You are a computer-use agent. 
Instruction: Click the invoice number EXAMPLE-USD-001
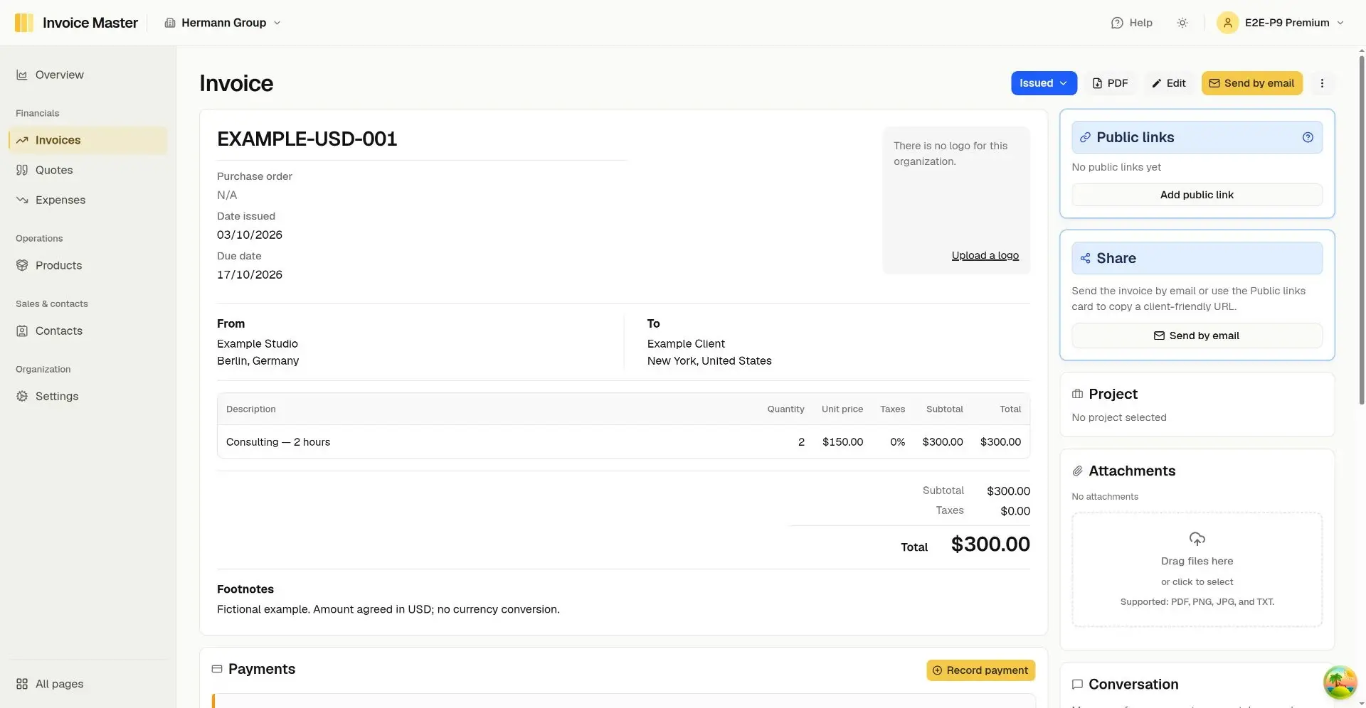307,139
